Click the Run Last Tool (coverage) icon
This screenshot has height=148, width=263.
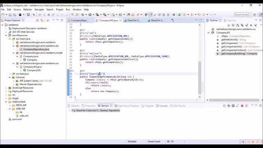tap(97, 15)
